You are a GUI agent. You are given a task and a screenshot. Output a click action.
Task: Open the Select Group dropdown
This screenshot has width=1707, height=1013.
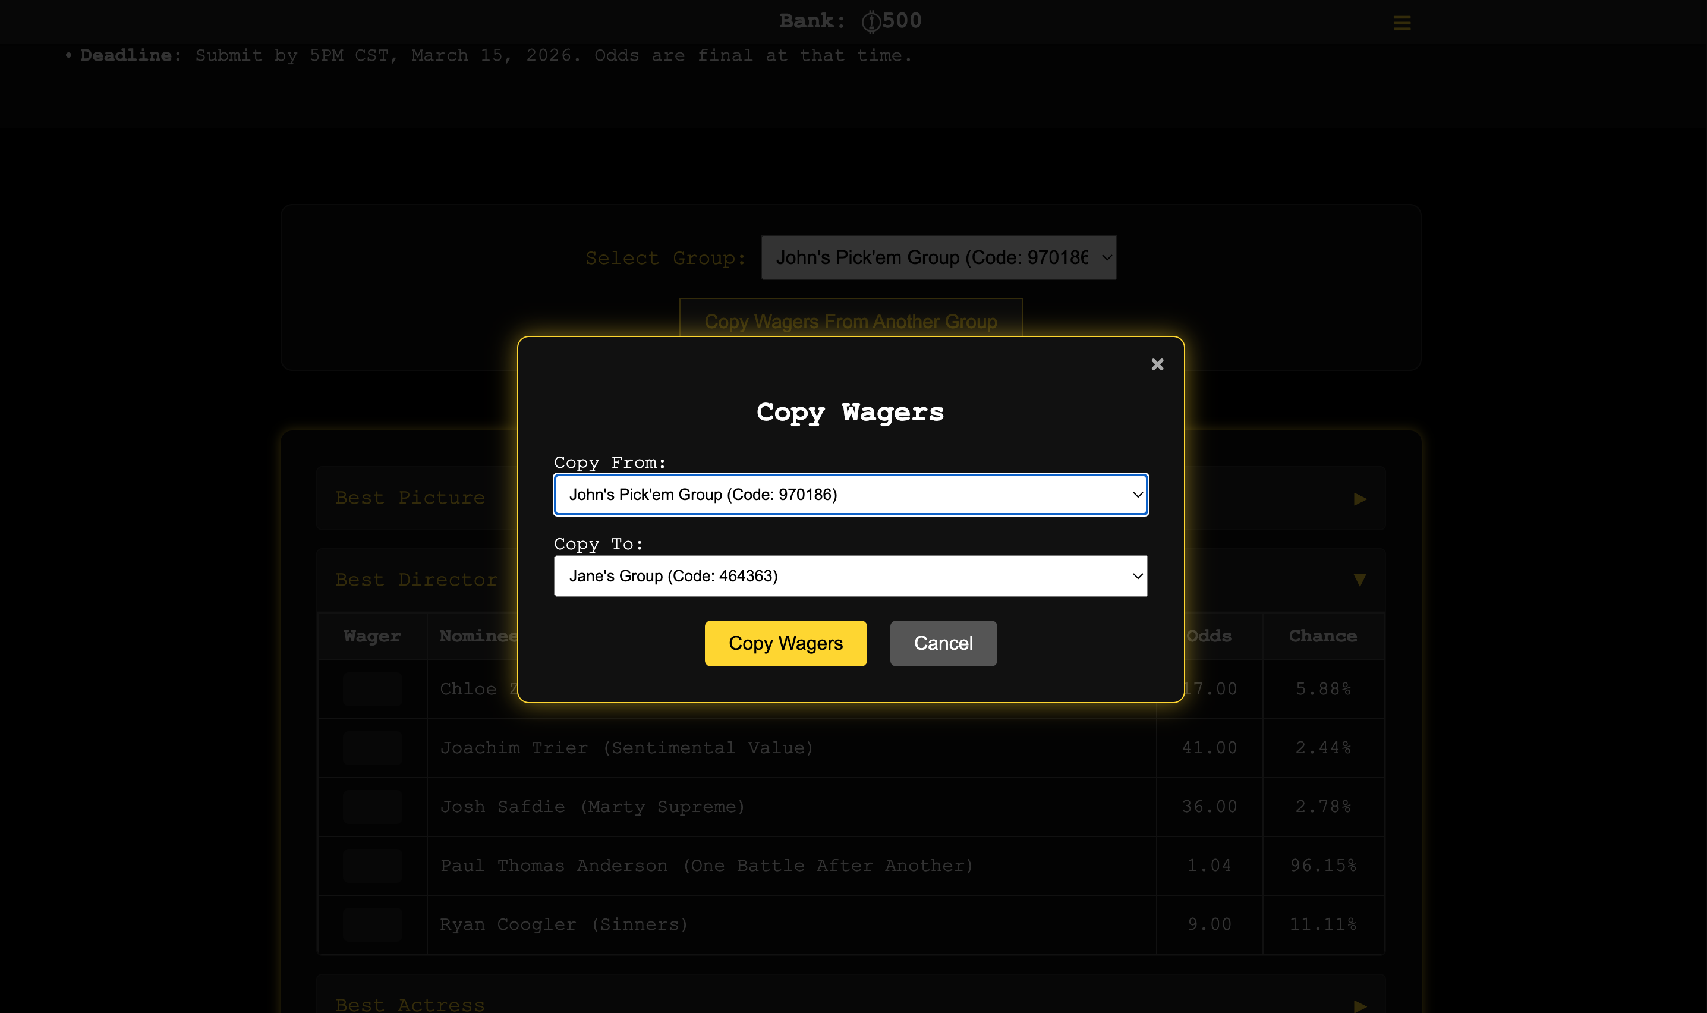coord(938,257)
